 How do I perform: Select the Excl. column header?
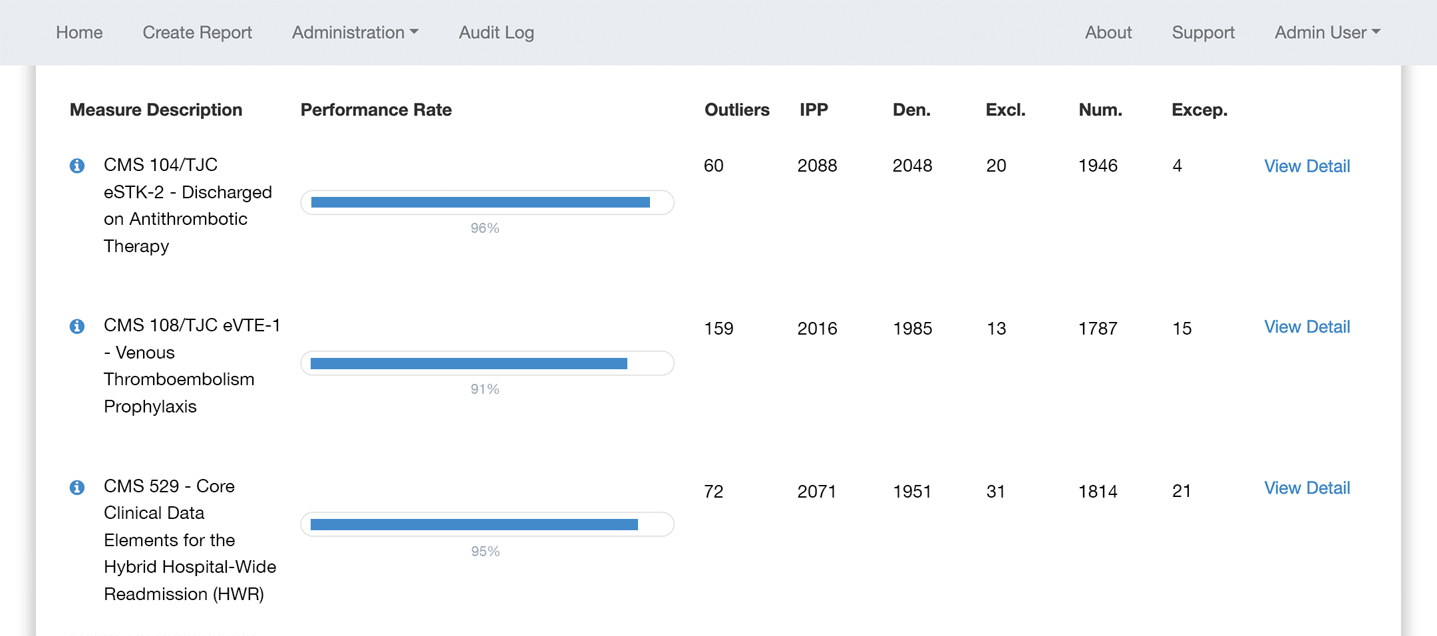(x=1005, y=110)
